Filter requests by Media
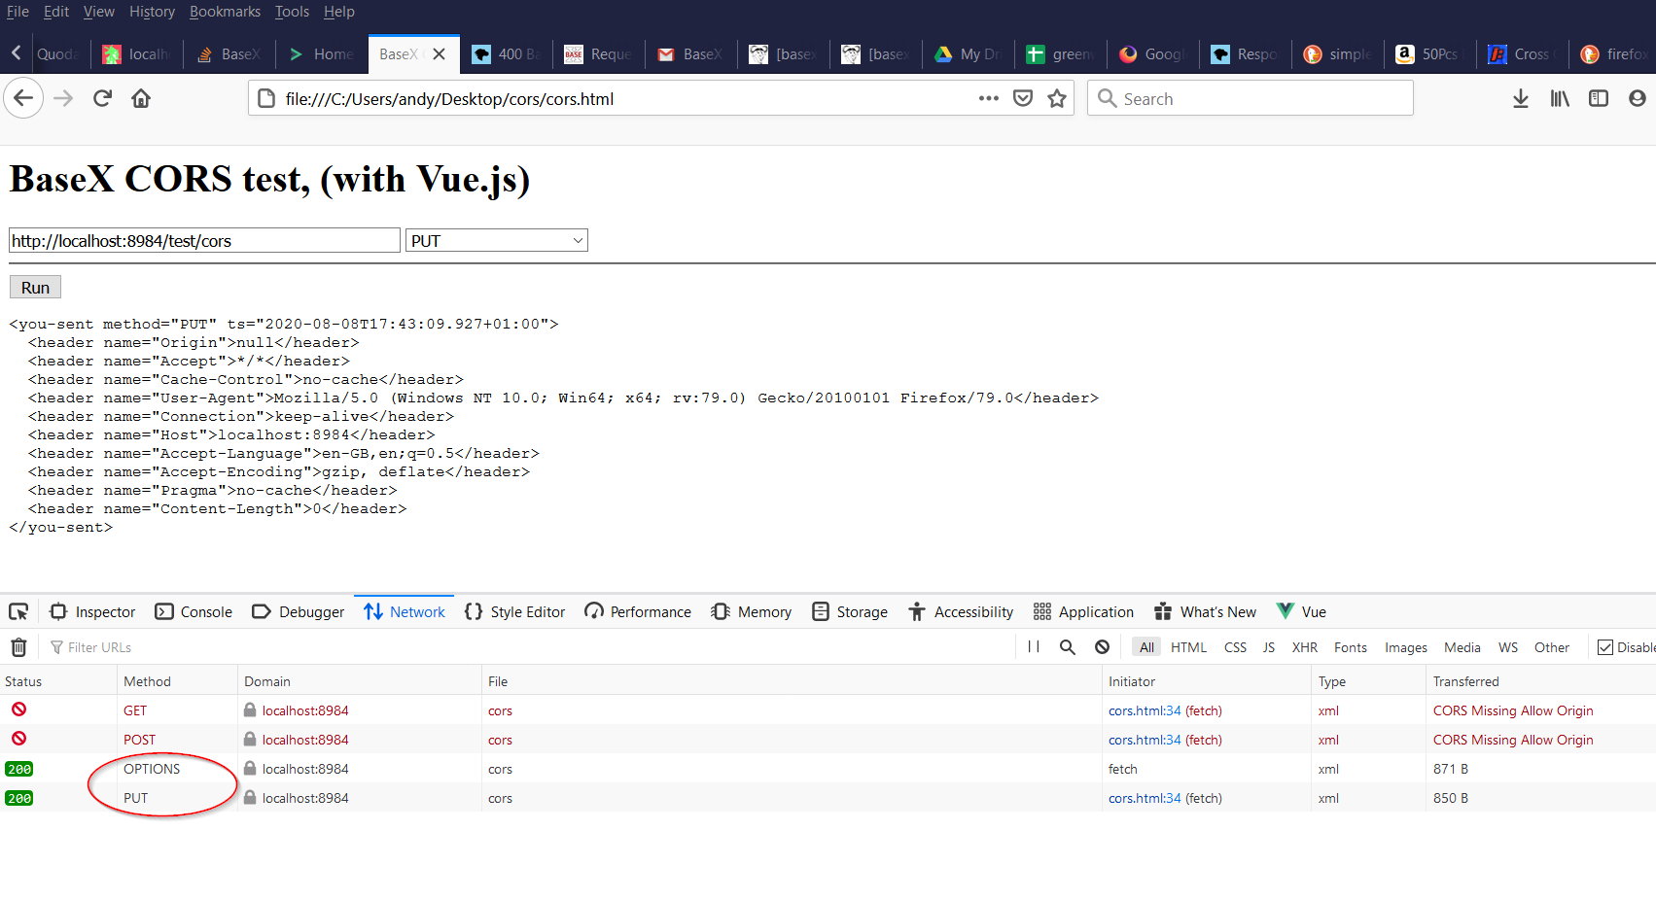Viewport: 1656px width, 900px height. click(1462, 647)
